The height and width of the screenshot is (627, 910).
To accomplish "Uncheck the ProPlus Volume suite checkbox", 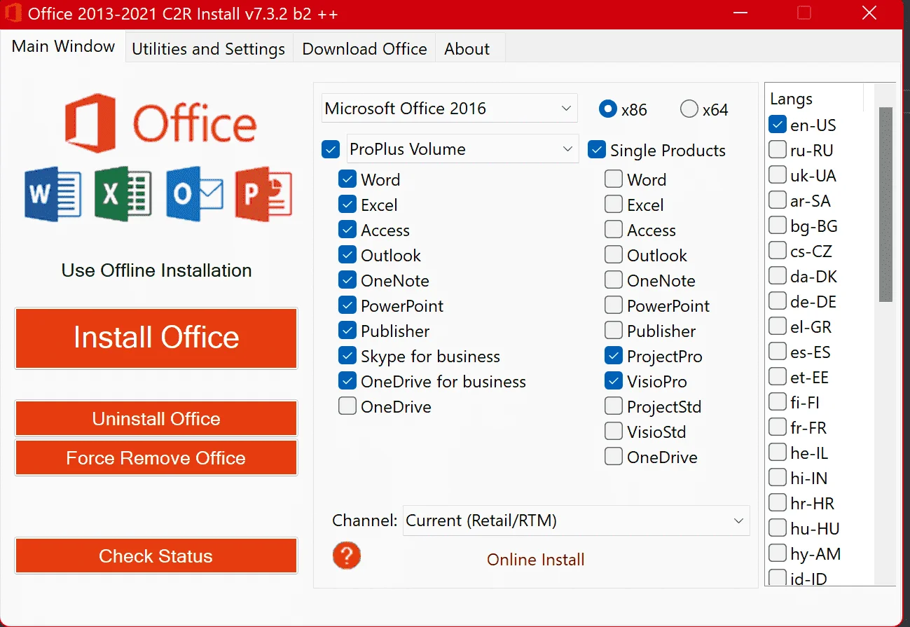I will [x=331, y=150].
